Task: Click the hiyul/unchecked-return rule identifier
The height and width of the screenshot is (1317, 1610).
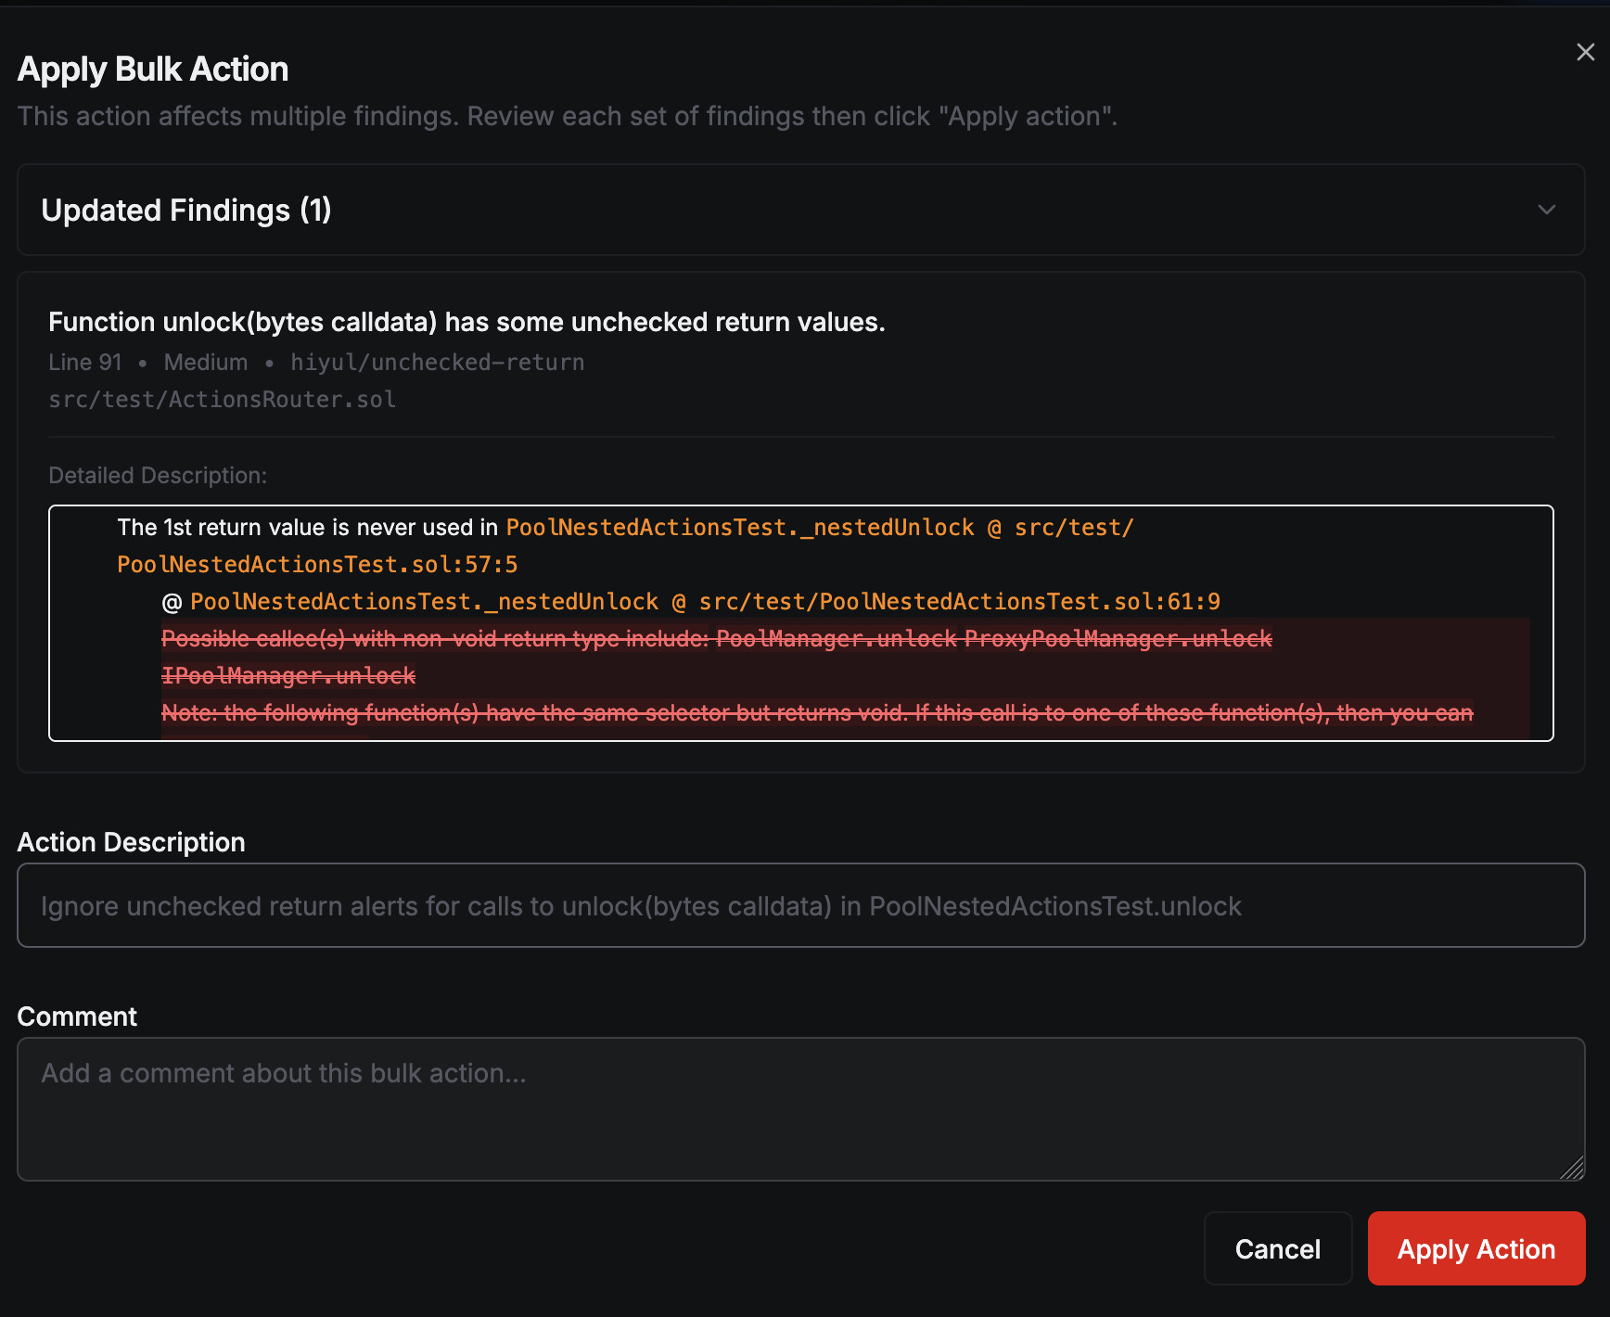Action: (436, 362)
